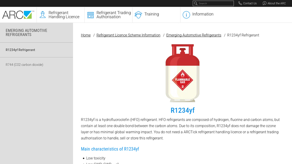Click the ARC logo

point(18,15)
